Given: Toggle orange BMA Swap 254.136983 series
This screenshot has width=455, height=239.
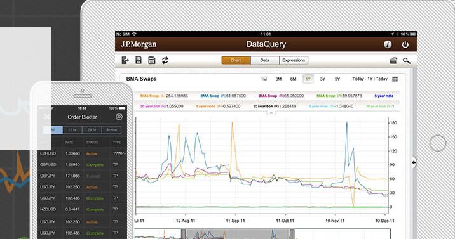Looking at the screenshot, I should [x=164, y=96].
